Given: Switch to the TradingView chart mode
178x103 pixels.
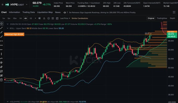Looking at the screenshot, I should [162, 18].
